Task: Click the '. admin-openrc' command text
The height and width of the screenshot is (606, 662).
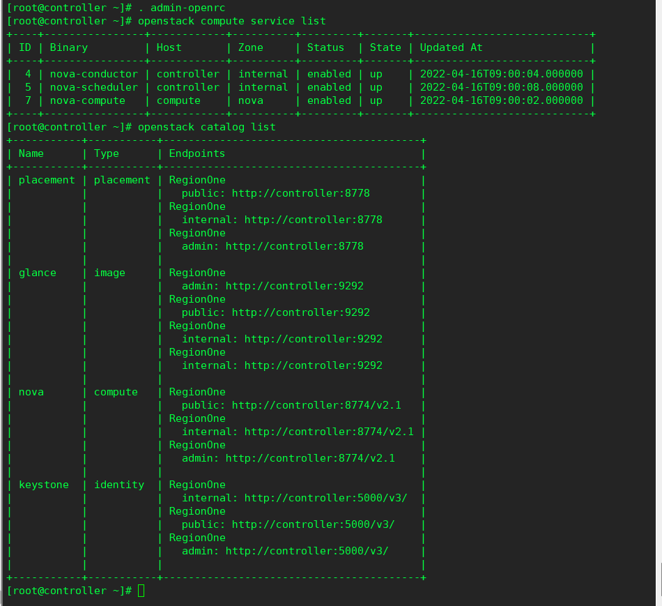Action: (182, 8)
